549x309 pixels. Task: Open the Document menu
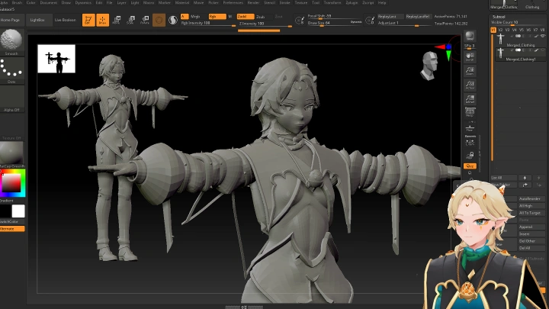48,2
